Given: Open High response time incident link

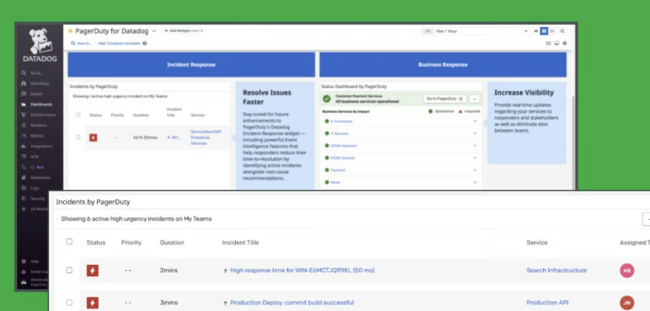Looking at the screenshot, I should pos(302,270).
